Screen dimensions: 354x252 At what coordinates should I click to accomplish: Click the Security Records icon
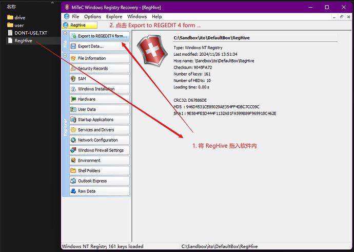(x=73, y=68)
